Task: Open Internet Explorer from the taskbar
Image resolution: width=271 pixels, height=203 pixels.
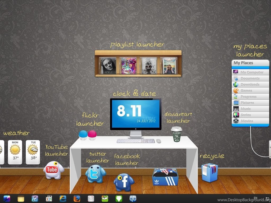Action: pos(63,199)
